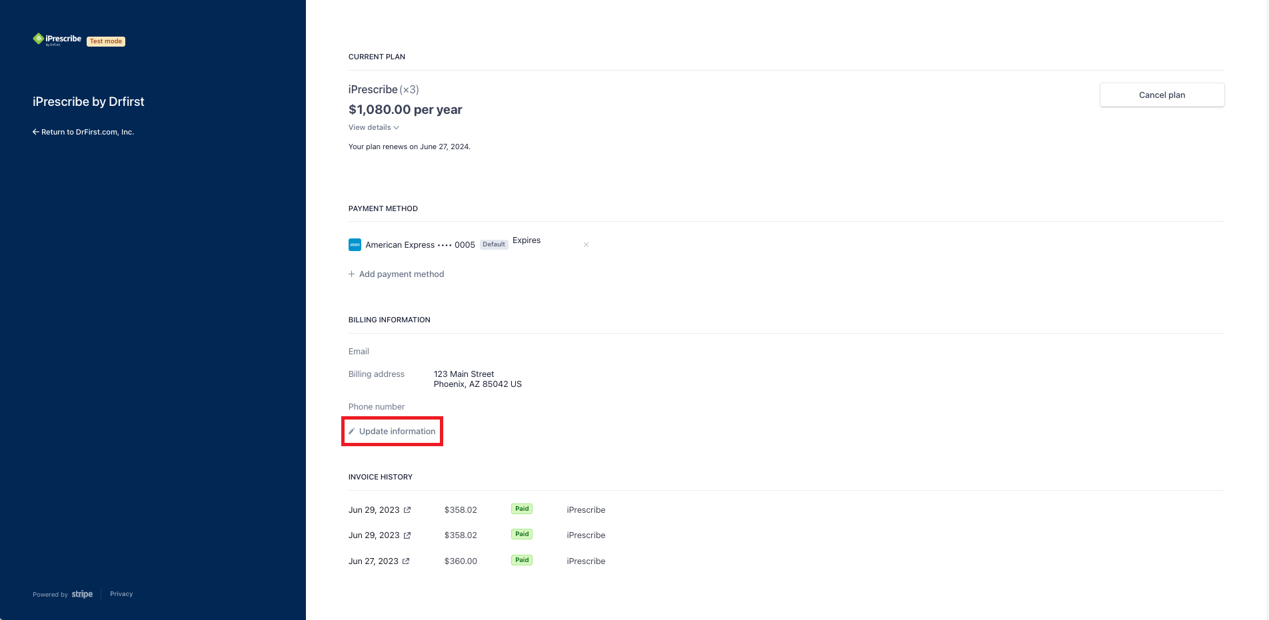Open the second Jun 29, 2023 invoice link icon

tap(407, 535)
